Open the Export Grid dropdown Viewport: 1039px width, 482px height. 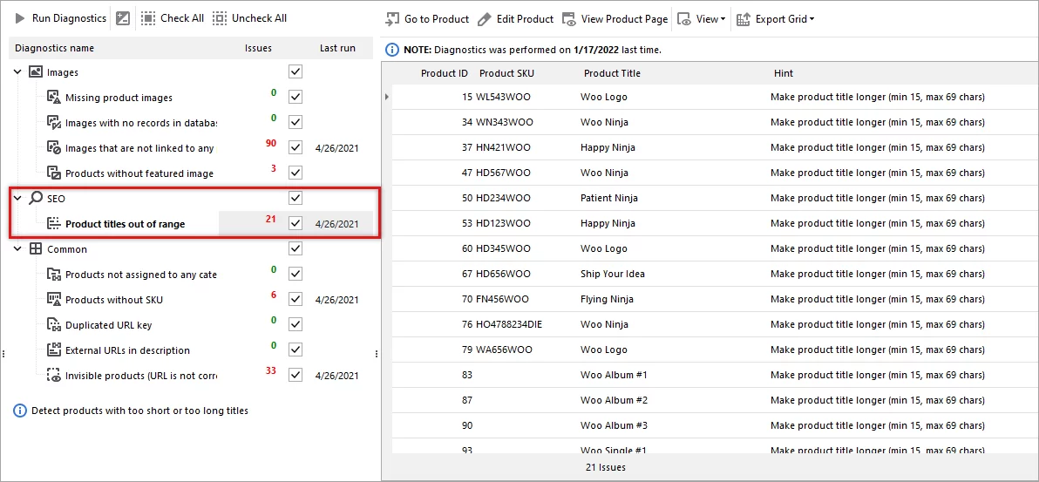(776, 18)
